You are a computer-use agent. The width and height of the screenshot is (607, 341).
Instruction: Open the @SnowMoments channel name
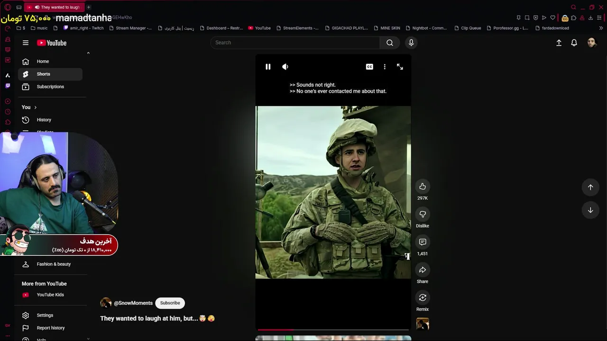(x=133, y=303)
